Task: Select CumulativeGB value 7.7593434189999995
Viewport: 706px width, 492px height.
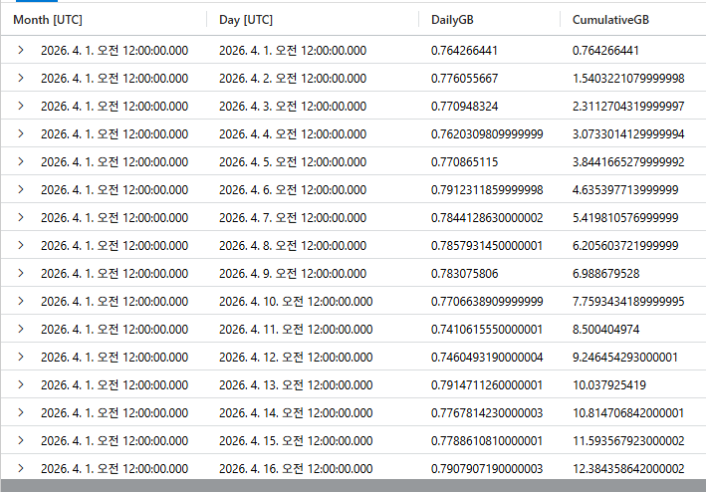Action: (x=628, y=302)
